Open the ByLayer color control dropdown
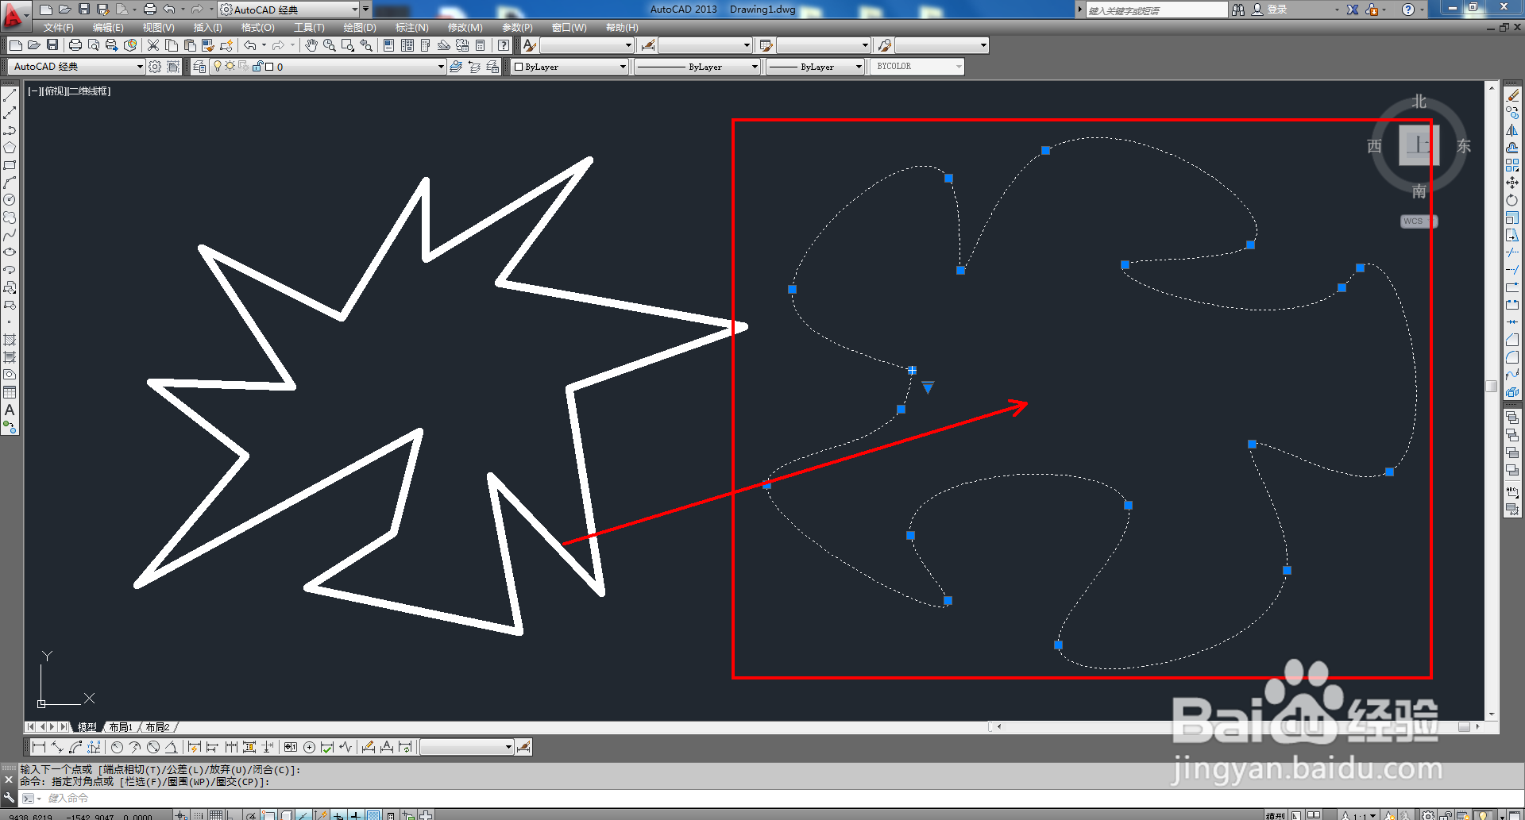1525x820 pixels. (569, 67)
